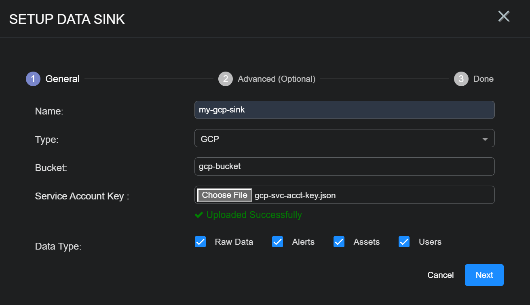Select the Done step label

483,79
